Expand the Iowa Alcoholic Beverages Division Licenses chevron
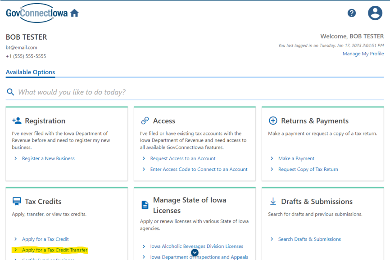 [x=144, y=247]
